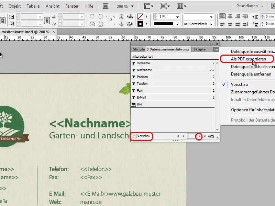The height and width of the screenshot is (206, 275).
Task: Open Adobe Bridge via the Br icon
Action: tap(105, 6)
